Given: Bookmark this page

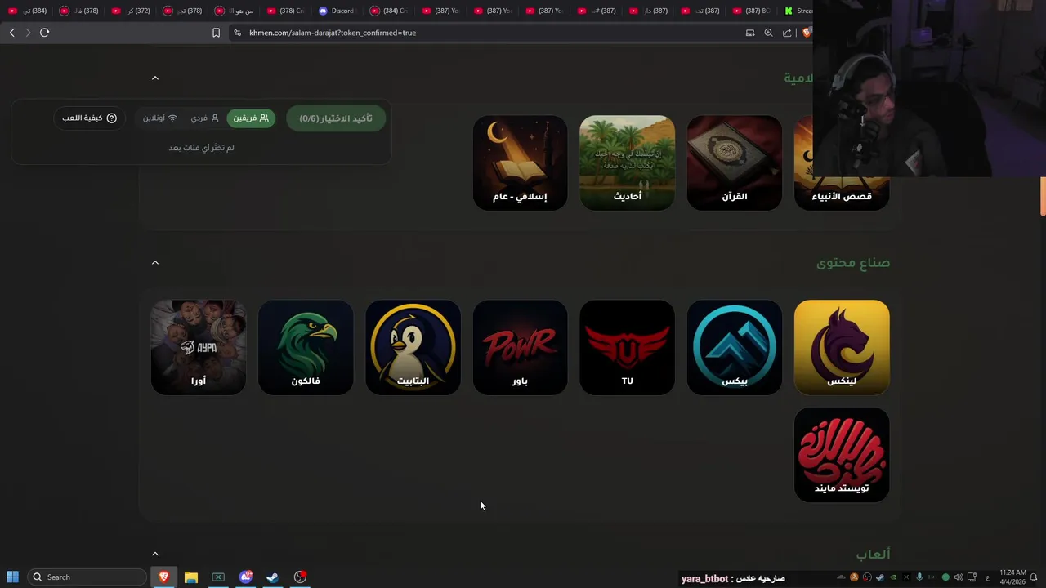Looking at the screenshot, I should (216, 33).
